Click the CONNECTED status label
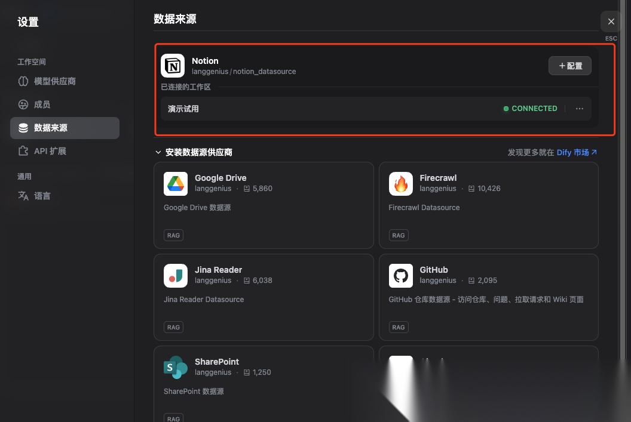This screenshot has width=631, height=422. [534, 109]
